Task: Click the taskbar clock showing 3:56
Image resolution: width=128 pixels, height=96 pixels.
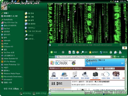Action: tap(123, 1)
